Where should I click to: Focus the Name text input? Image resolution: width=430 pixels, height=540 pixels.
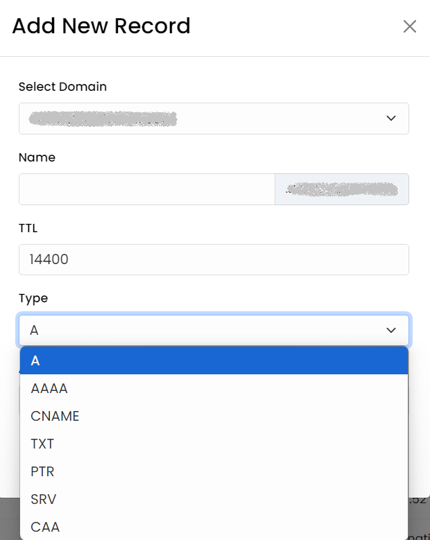pyautogui.click(x=147, y=189)
